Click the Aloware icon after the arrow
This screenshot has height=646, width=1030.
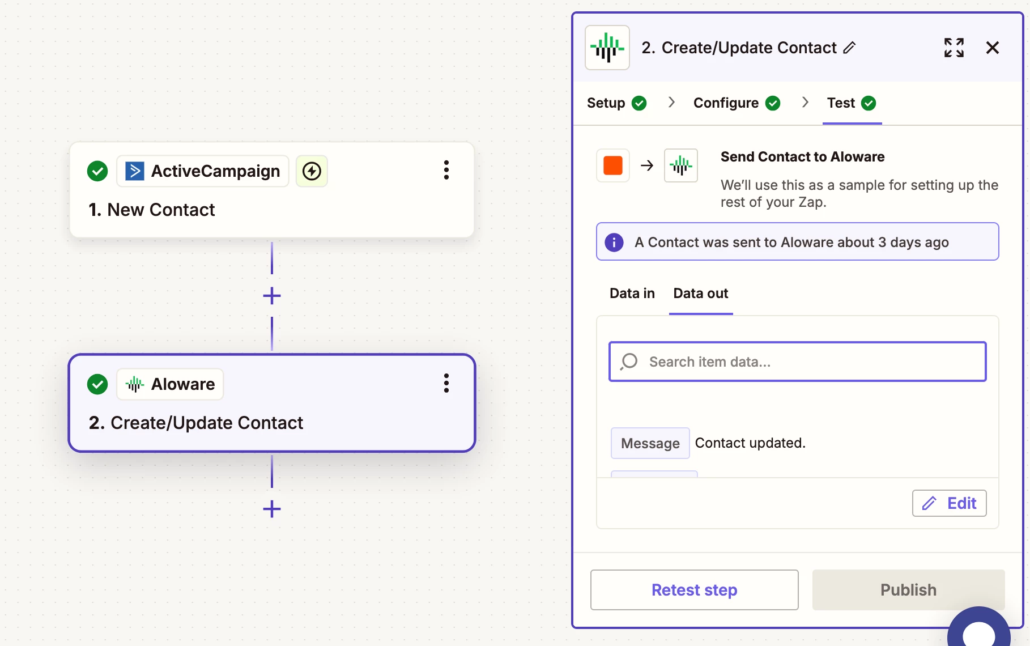point(681,165)
